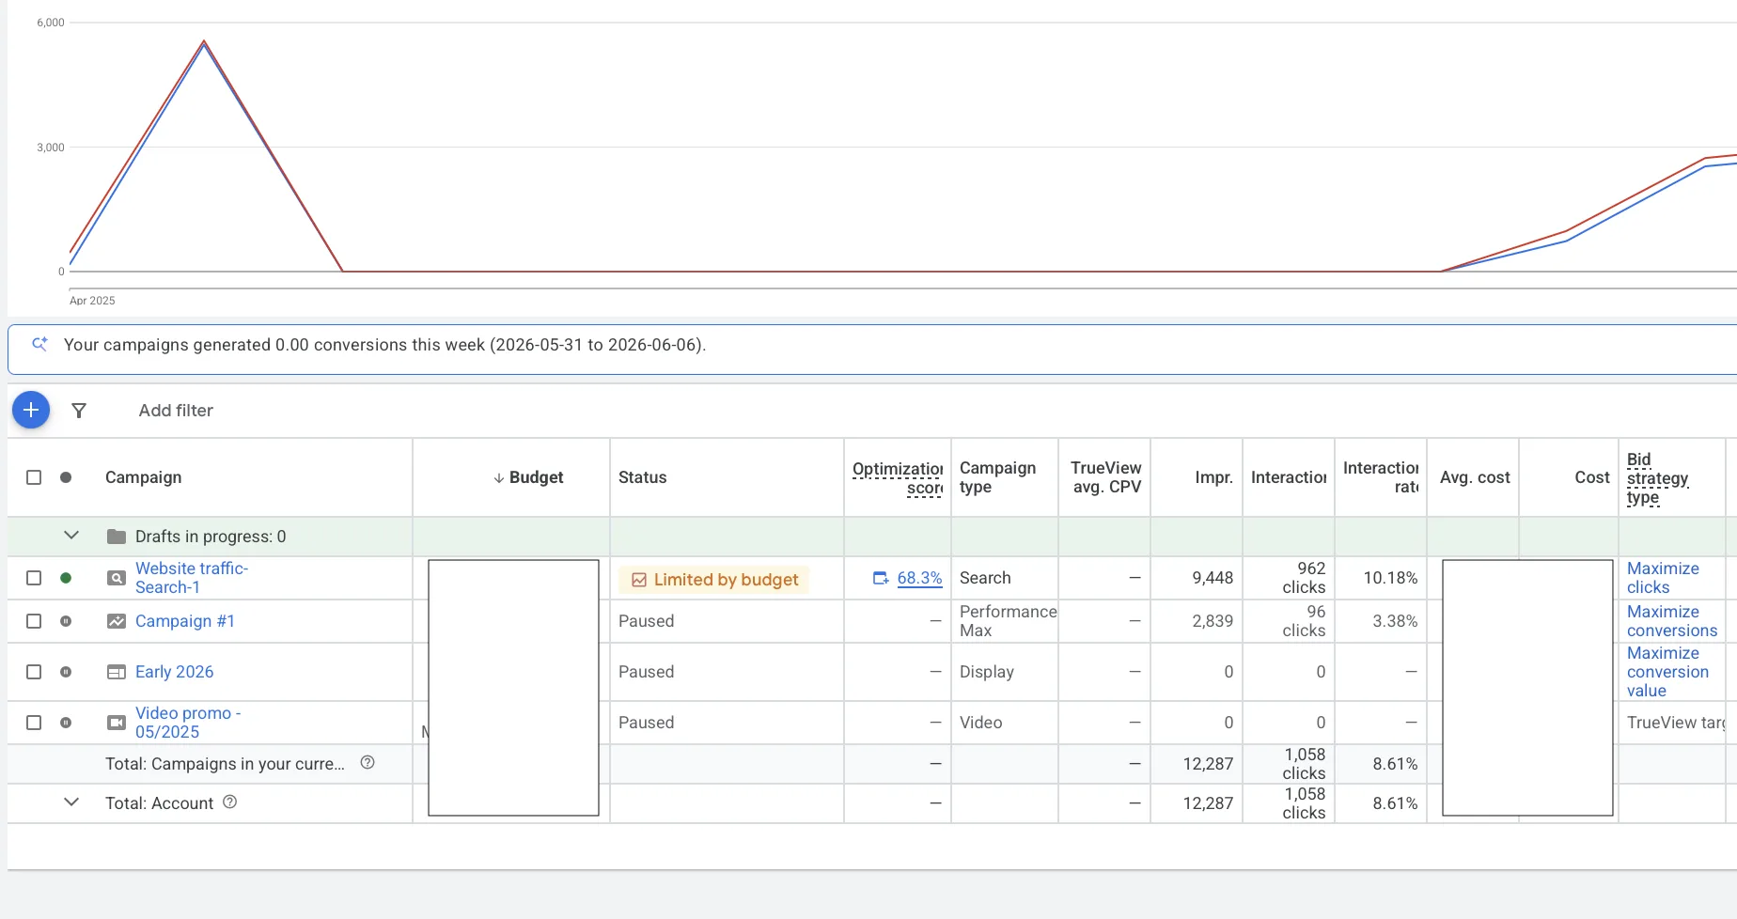The image size is (1737, 919).
Task: Click the Limited by budget status badge
Action: pyautogui.click(x=714, y=580)
